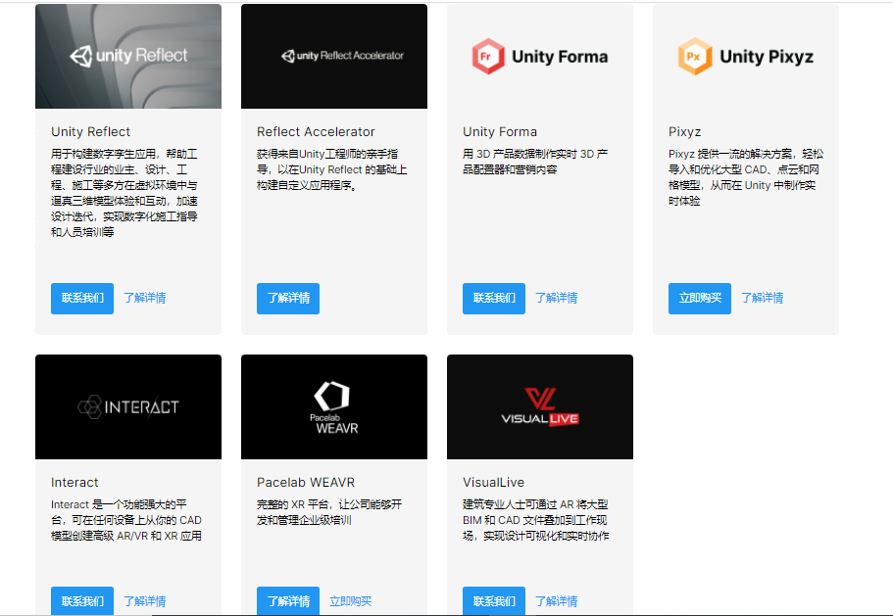Open the Unity Reflect banner image
This screenshot has width=893, height=616.
(128, 56)
